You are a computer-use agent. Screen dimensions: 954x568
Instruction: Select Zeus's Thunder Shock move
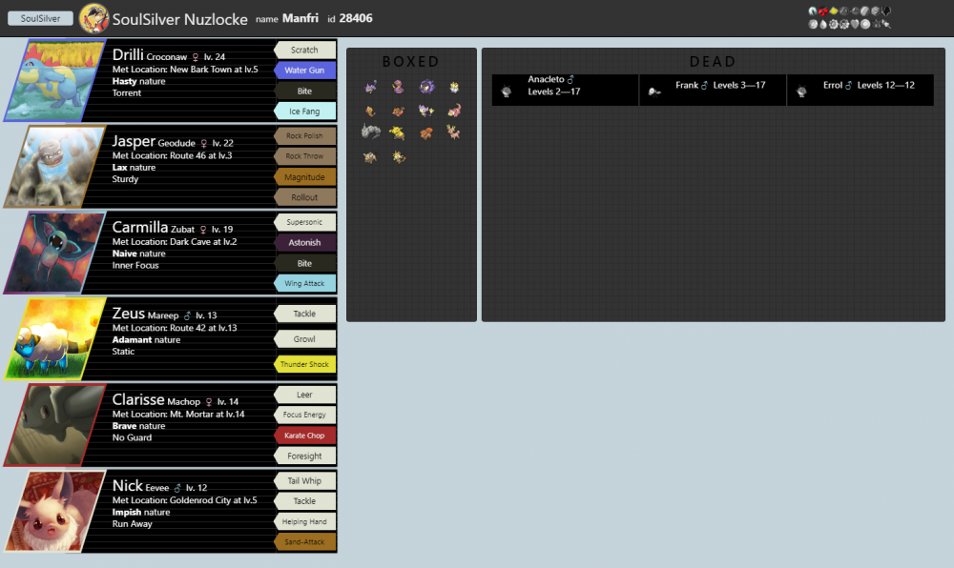tap(305, 364)
